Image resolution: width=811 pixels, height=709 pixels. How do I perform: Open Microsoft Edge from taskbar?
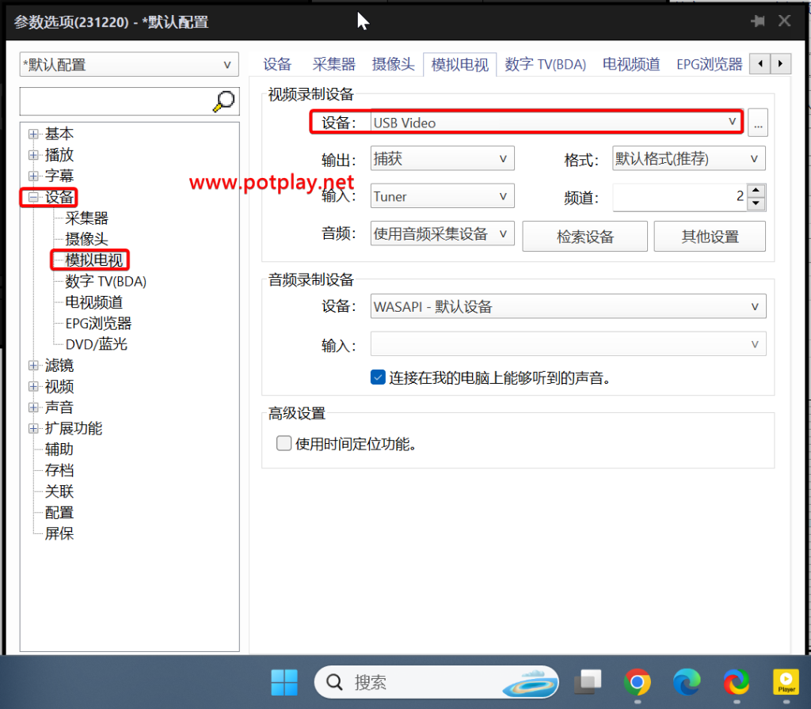point(687,682)
